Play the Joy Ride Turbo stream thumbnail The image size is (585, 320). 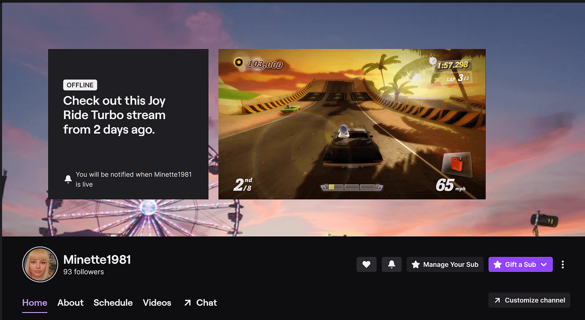coord(352,124)
